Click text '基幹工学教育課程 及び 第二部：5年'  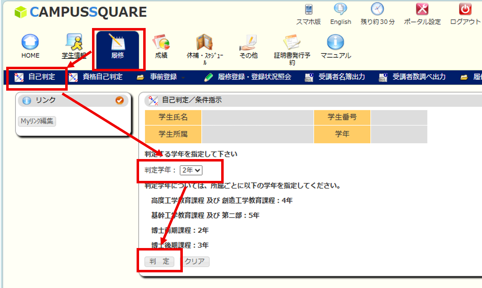(x=206, y=215)
